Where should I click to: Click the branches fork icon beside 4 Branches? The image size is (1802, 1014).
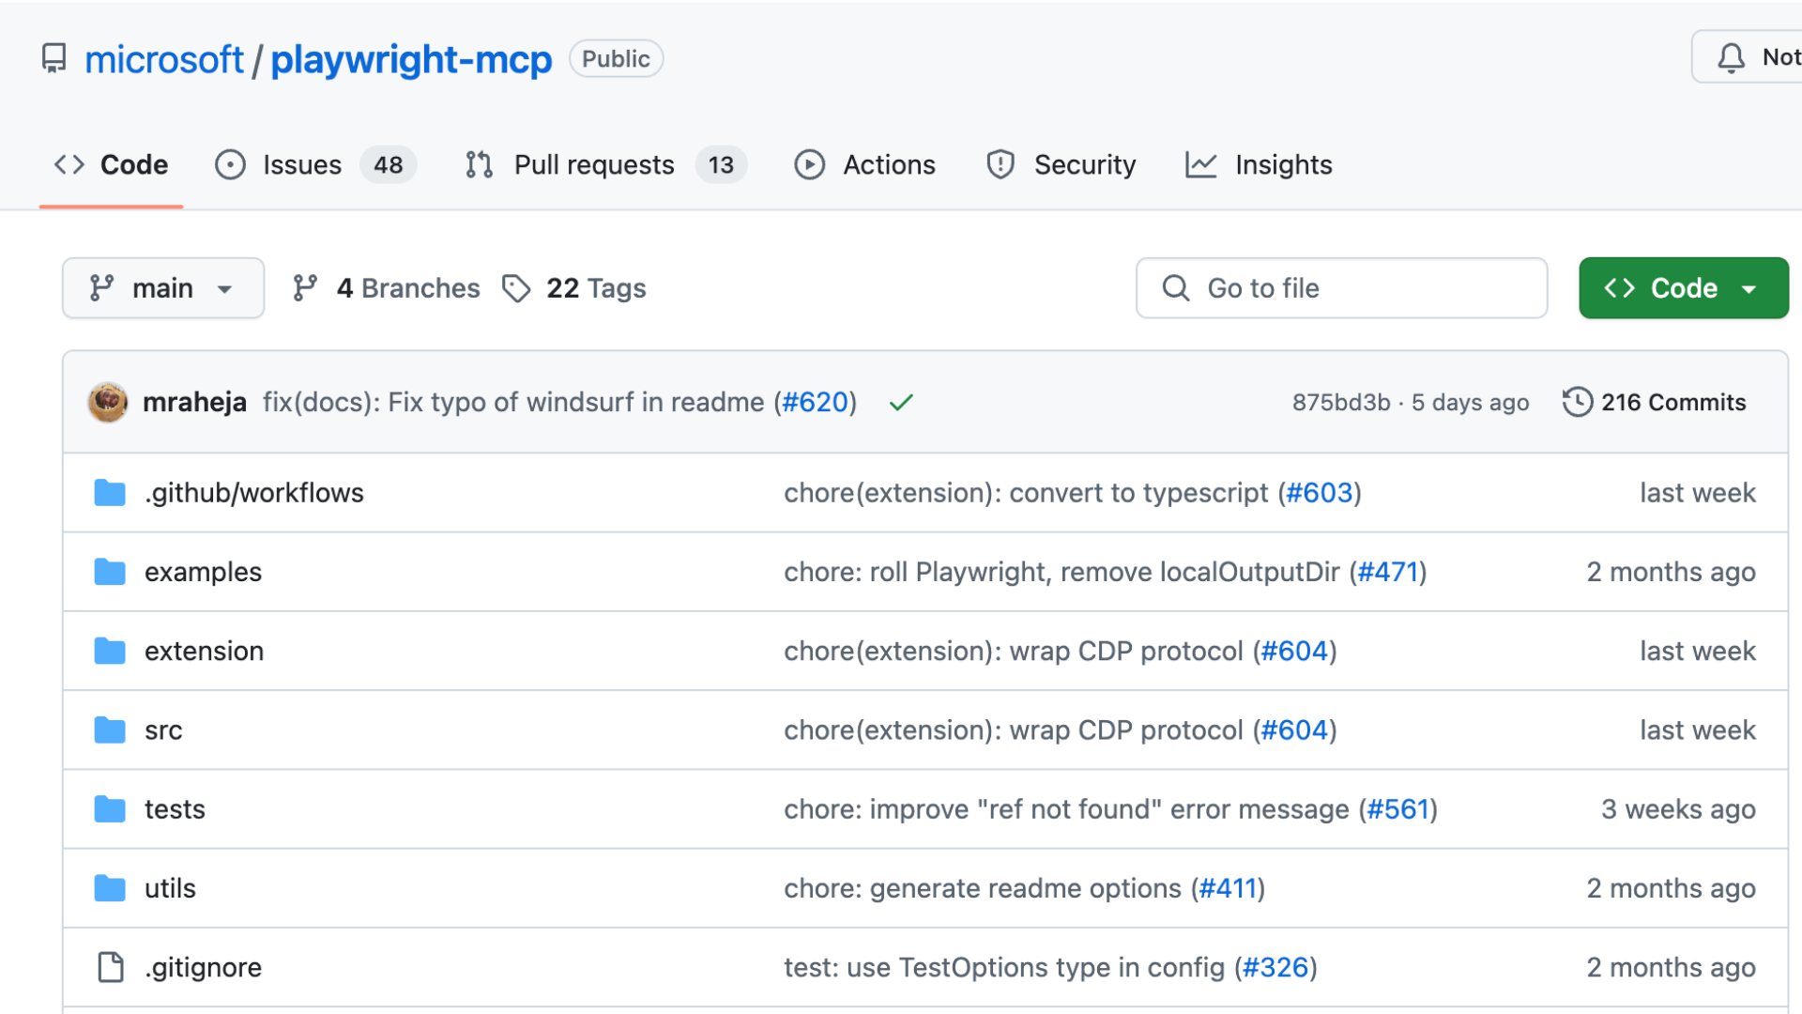click(305, 288)
